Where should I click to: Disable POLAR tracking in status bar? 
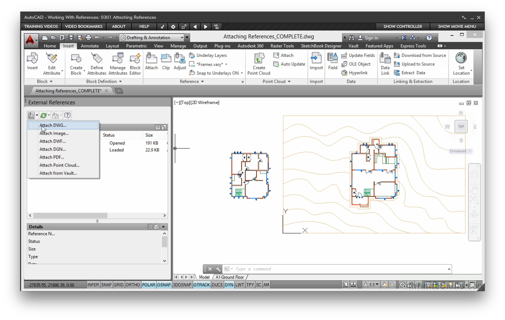(x=149, y=285)
